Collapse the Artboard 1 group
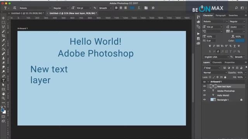The image size is (248, 139). [208, 82]
